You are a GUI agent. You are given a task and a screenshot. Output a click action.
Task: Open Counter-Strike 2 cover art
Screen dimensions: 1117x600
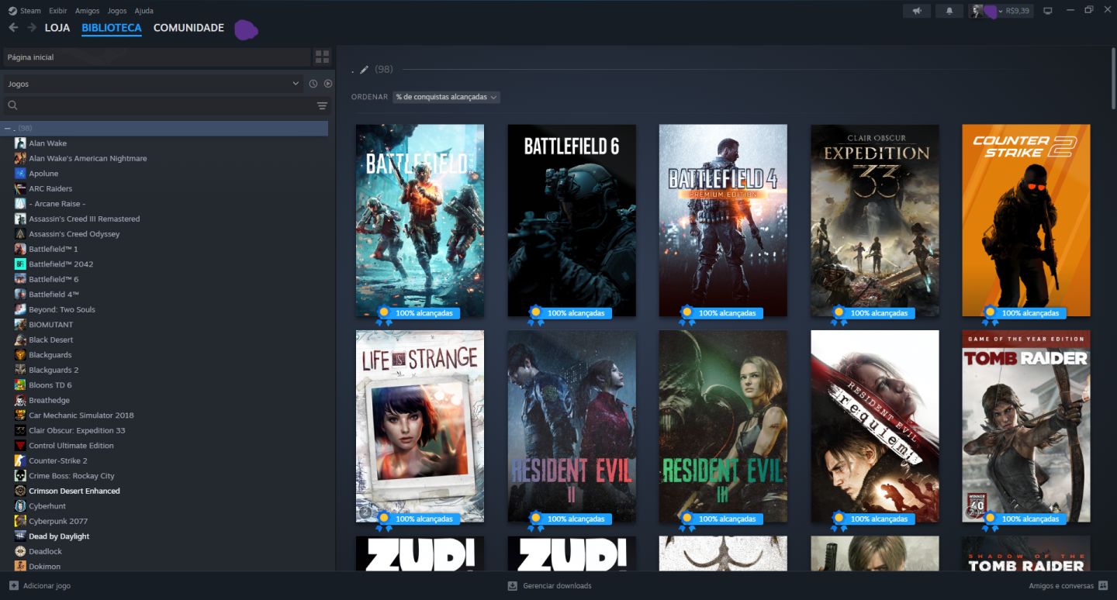point(1026,220)
